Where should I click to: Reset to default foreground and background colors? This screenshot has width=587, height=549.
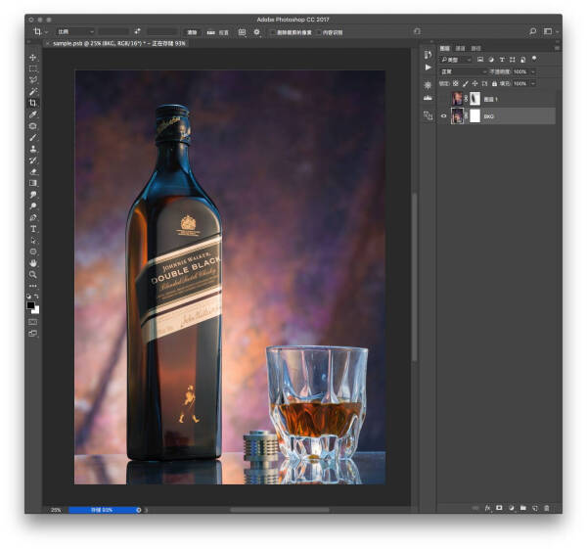coord(28,297)
